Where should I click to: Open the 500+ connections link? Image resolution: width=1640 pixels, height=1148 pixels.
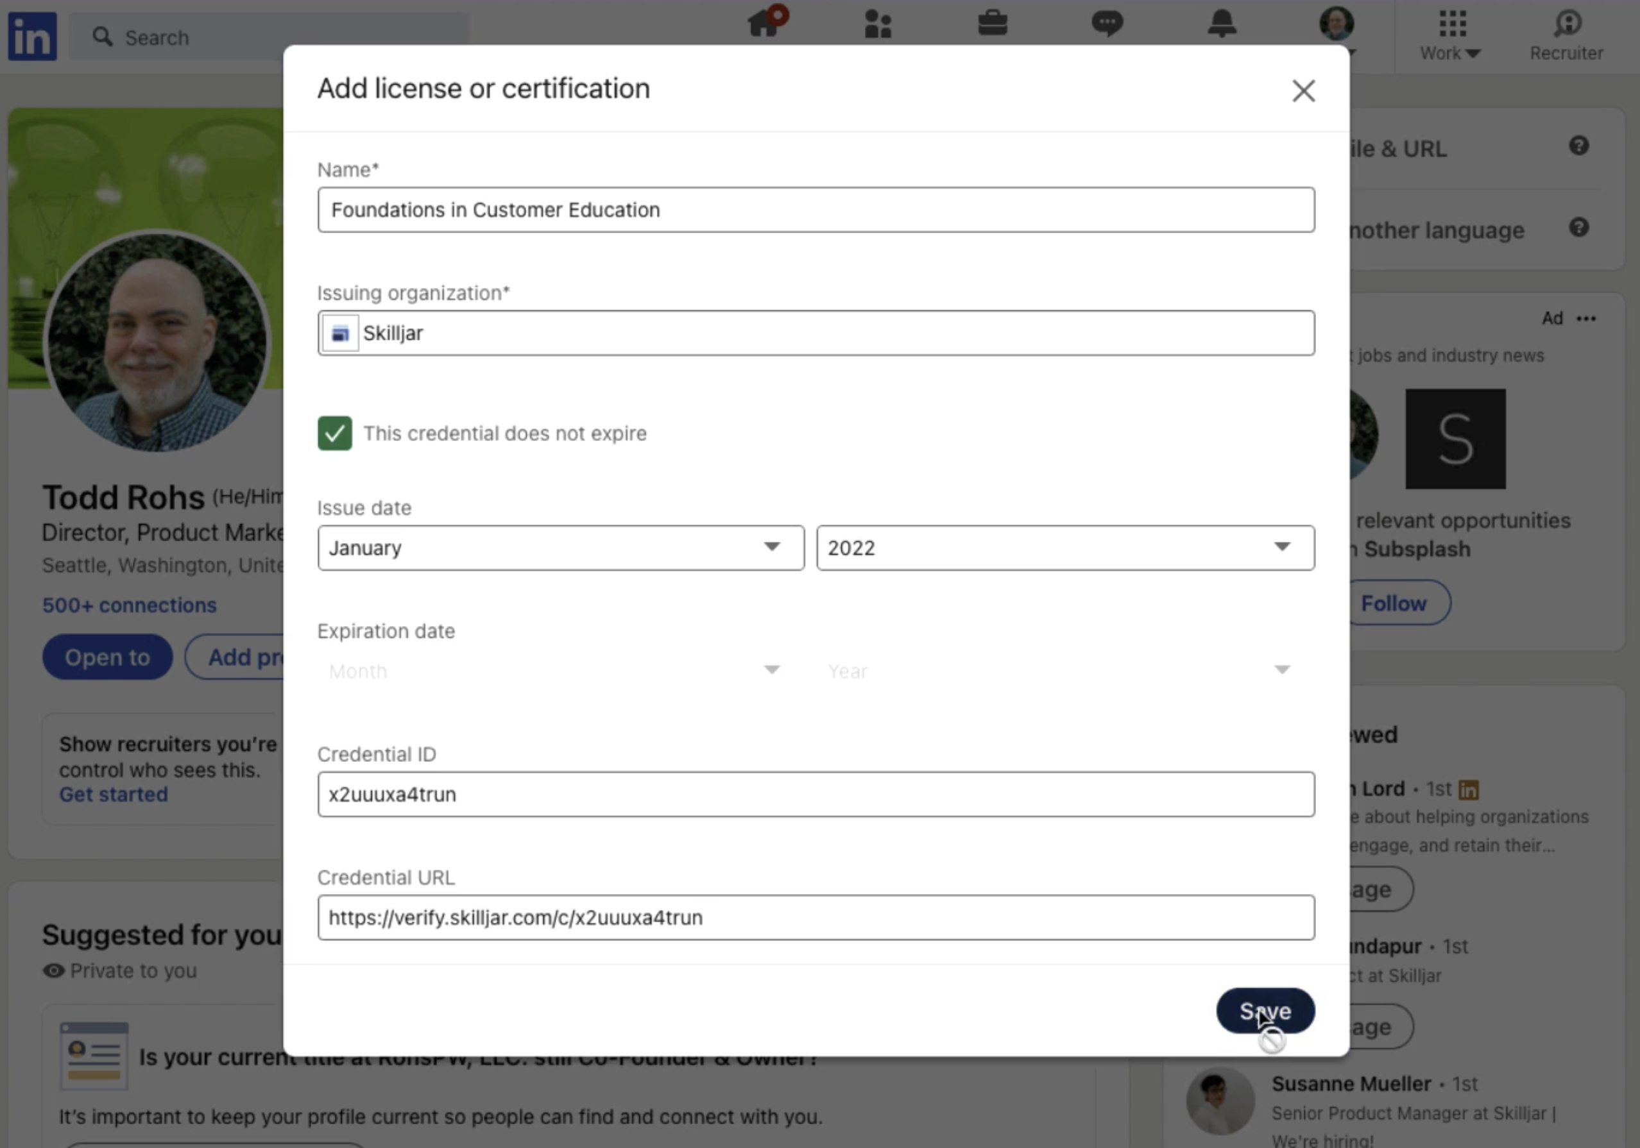click(x=129, y=605)
